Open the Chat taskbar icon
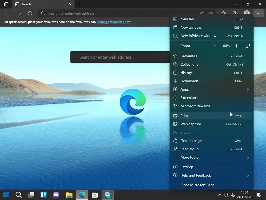Screen dimensions: 266x200 (56, 195)
